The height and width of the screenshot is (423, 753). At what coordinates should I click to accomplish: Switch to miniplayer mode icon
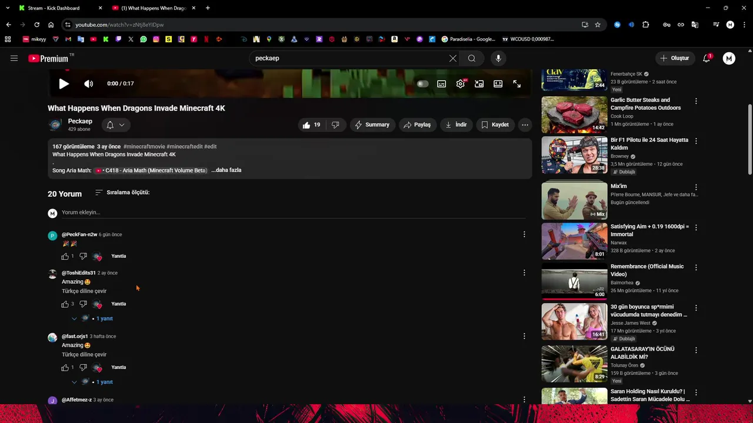[x=479, y=84]
